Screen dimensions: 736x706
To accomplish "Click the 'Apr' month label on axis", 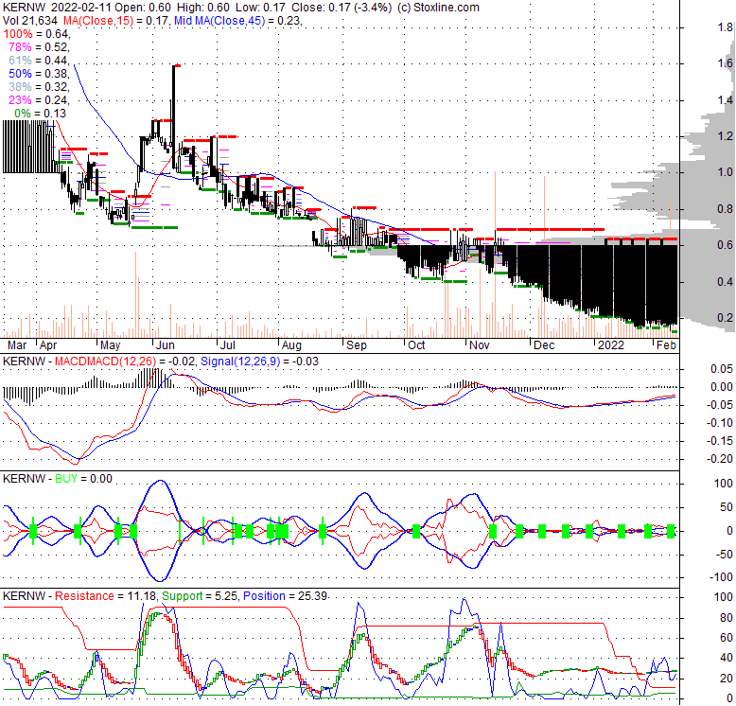I will [x=48, y=345].
